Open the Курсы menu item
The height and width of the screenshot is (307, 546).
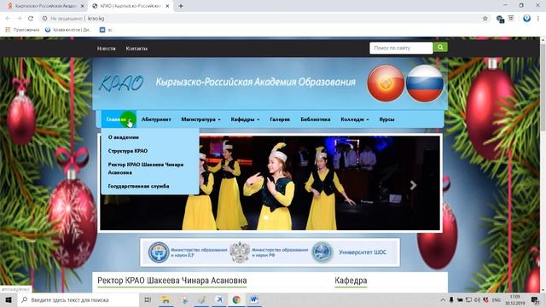click(386, 119)
